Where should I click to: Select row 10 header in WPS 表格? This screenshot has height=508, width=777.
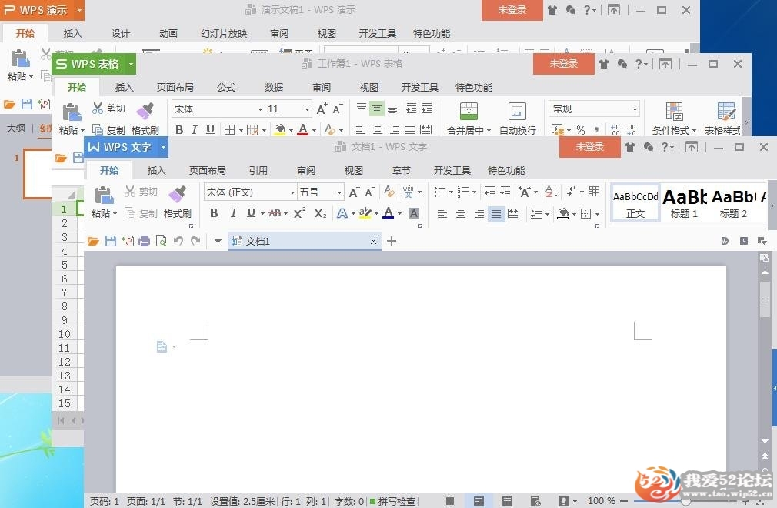(65, 334)
